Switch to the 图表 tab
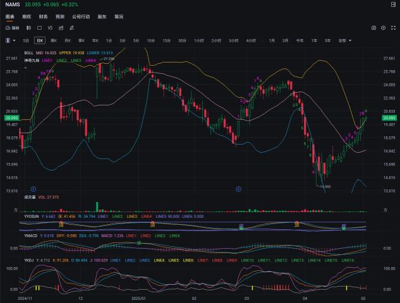The image size is (400, 303). pos(9,17)
